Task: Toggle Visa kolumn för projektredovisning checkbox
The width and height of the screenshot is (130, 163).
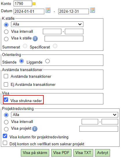Action: click(5, 136)
